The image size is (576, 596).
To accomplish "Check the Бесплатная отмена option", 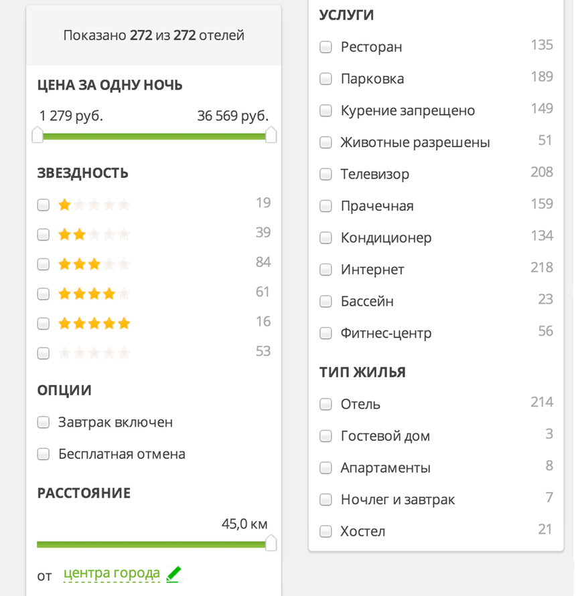I will (43, 454).
